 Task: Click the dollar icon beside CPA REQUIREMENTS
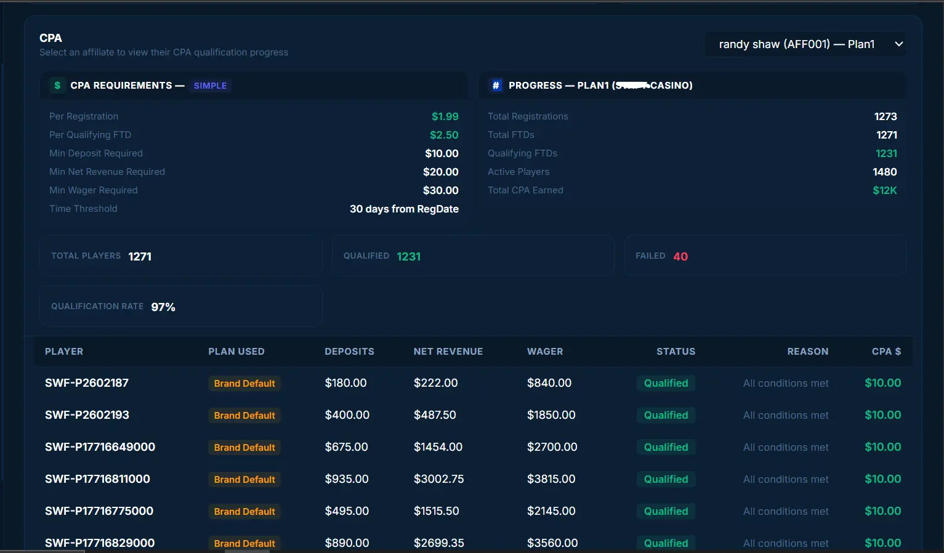click(57, 85)
